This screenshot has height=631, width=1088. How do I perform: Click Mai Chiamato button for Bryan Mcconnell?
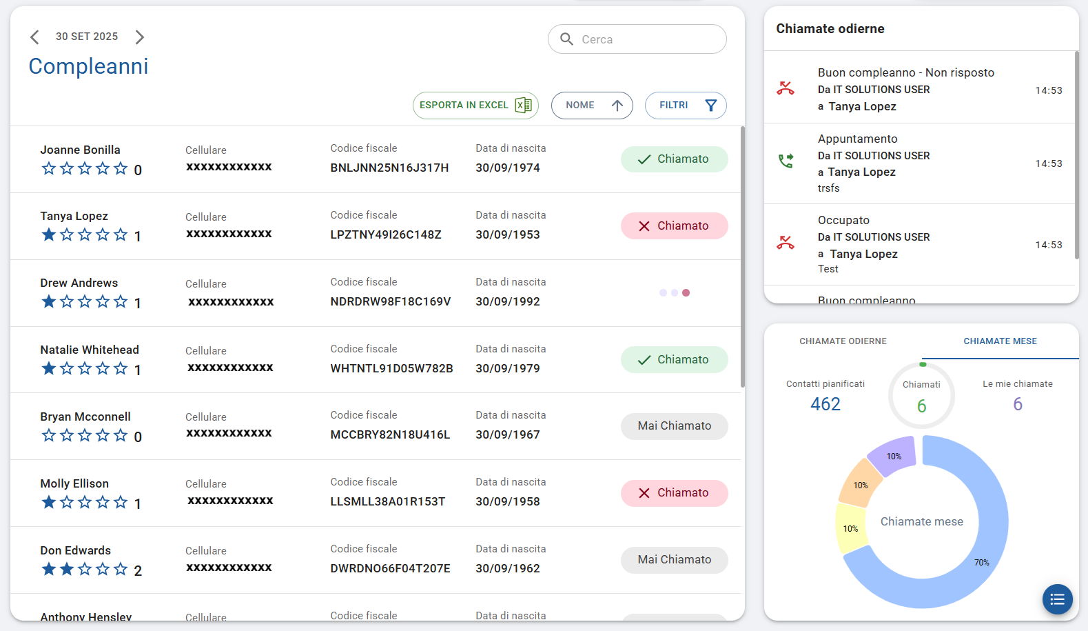[x=674, y=426]
